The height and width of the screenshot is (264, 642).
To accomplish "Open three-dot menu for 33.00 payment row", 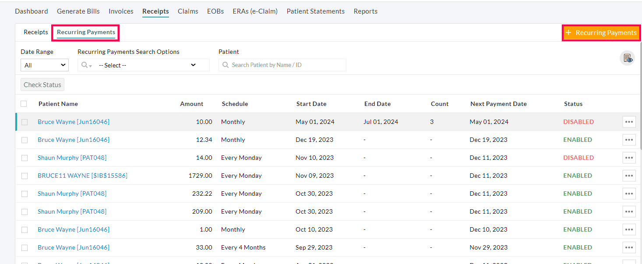I will [x=629, y=247].
